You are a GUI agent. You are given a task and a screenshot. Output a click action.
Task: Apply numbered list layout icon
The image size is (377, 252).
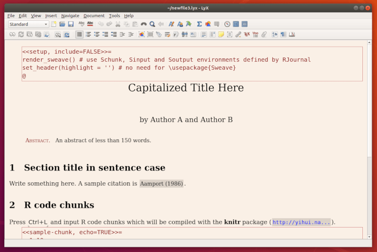88,34
